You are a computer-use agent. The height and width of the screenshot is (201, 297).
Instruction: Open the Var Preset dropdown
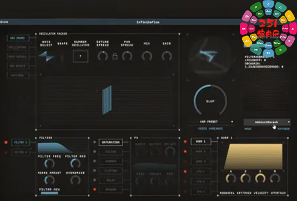[210, 122]
